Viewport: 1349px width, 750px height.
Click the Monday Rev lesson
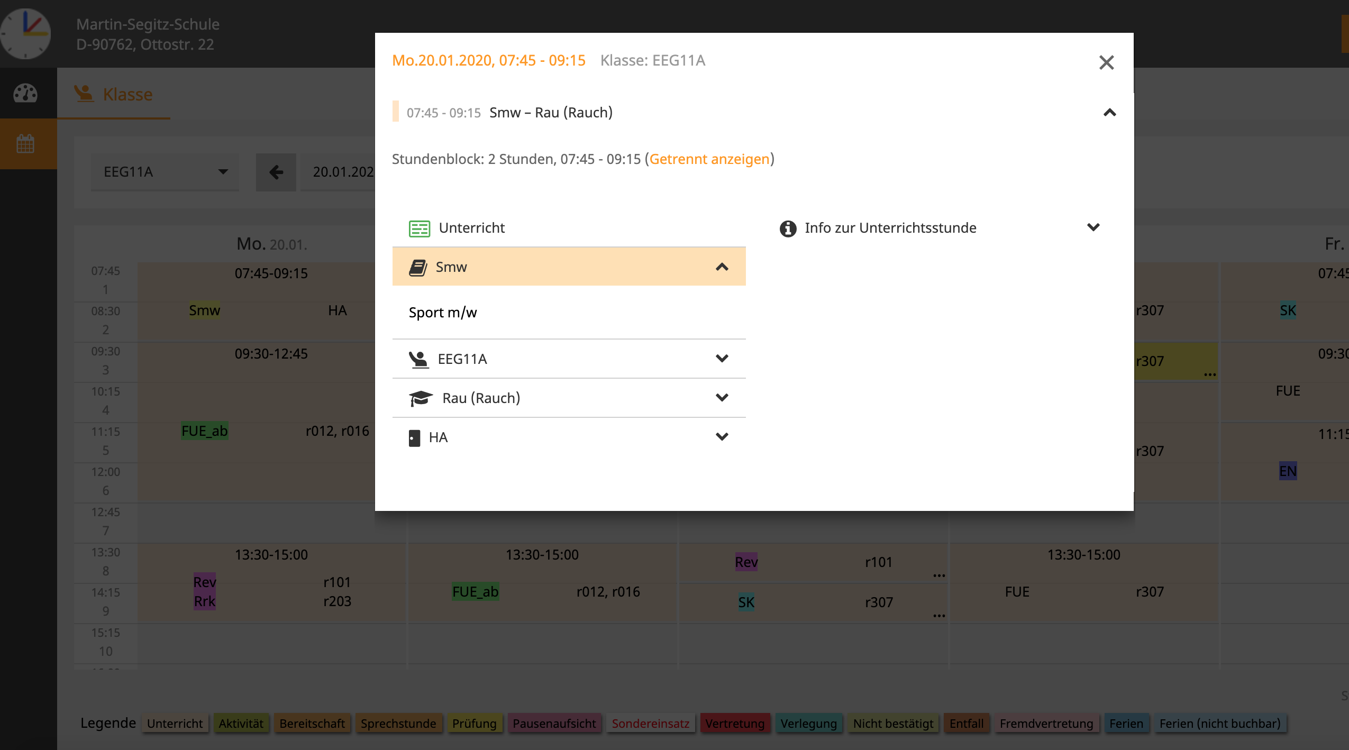point(204,582)
